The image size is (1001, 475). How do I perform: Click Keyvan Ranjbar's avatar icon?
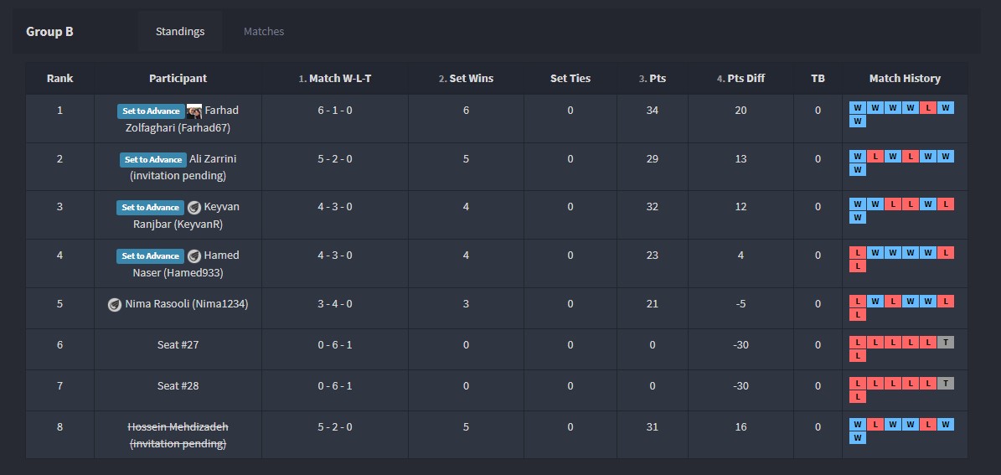[x=194, y=208]
